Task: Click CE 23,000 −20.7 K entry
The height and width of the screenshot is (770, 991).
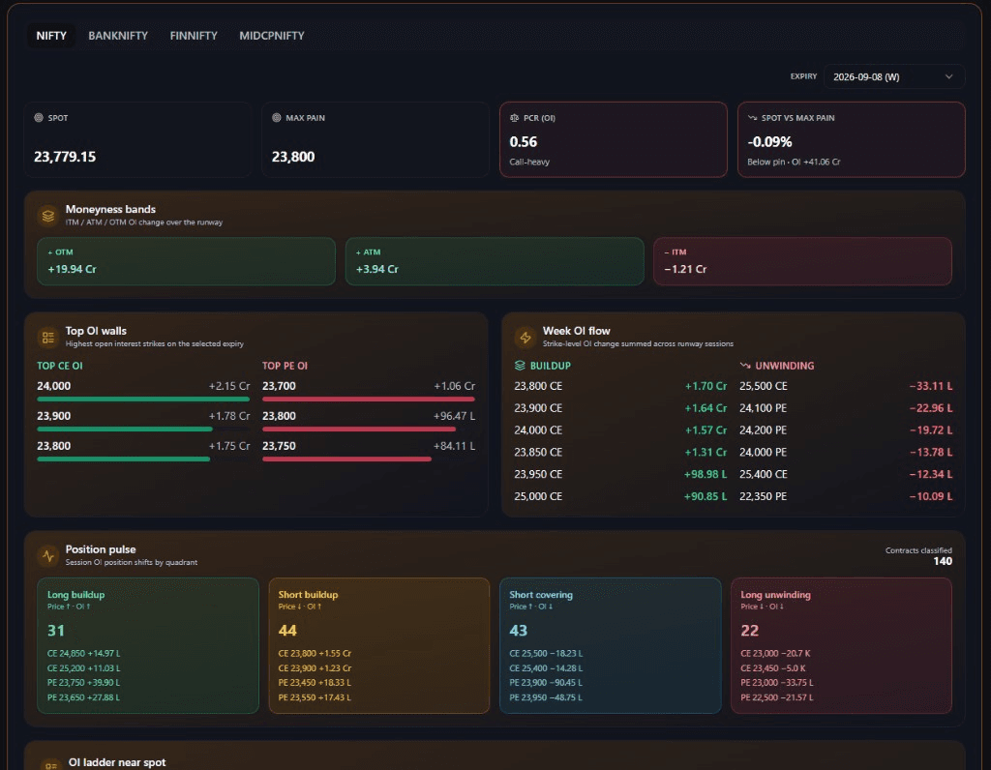Action: pyautogui.click(x=775, y=653)
